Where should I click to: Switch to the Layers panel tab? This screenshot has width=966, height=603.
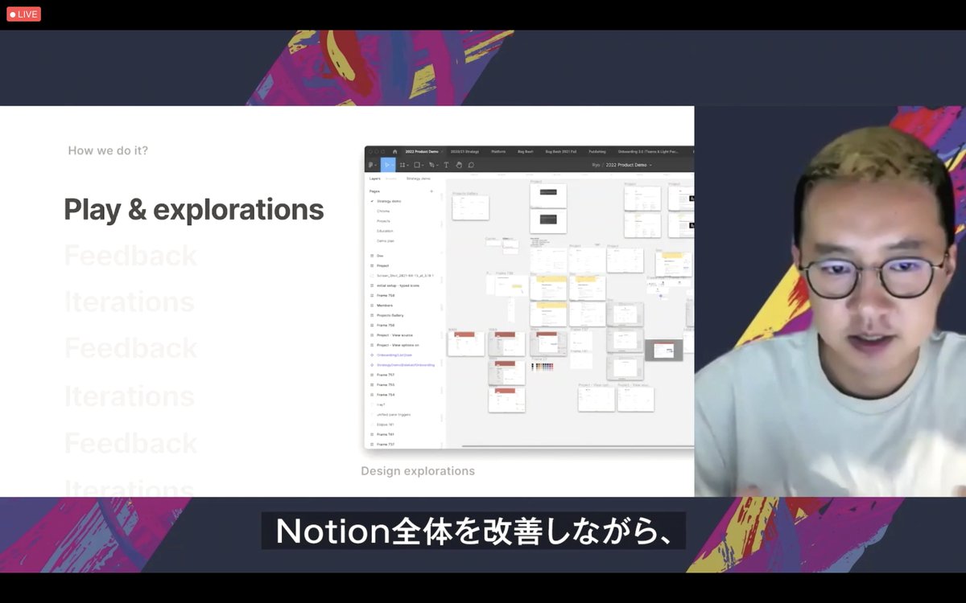pyautogui.click(x=375, y=178)
